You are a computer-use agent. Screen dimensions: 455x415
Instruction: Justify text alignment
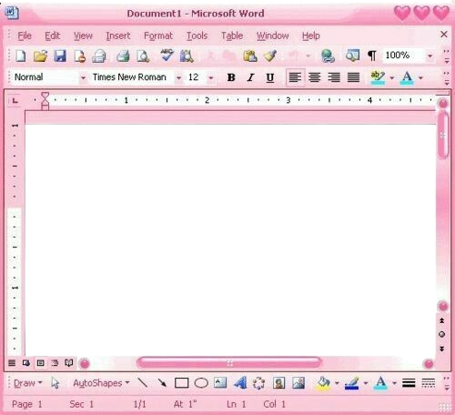click(353, 77)
